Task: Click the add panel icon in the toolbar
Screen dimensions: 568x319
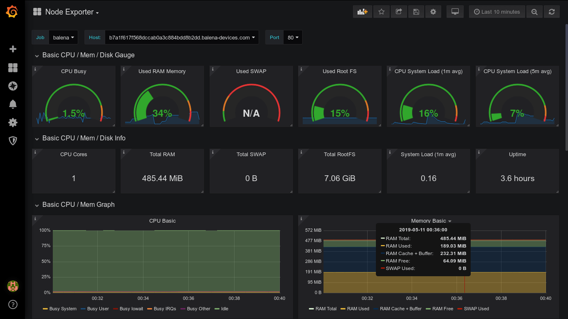Action: [x=362, y=12]
